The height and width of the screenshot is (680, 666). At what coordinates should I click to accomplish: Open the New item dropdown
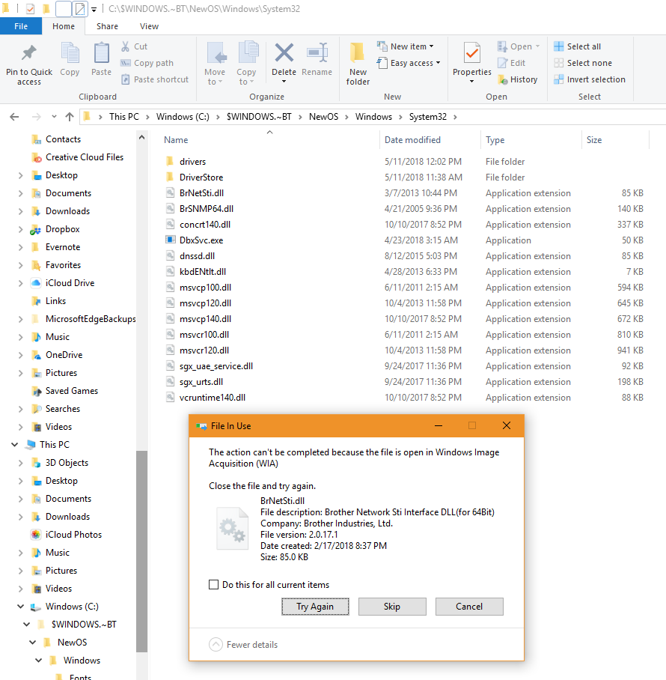click(405, 46)
